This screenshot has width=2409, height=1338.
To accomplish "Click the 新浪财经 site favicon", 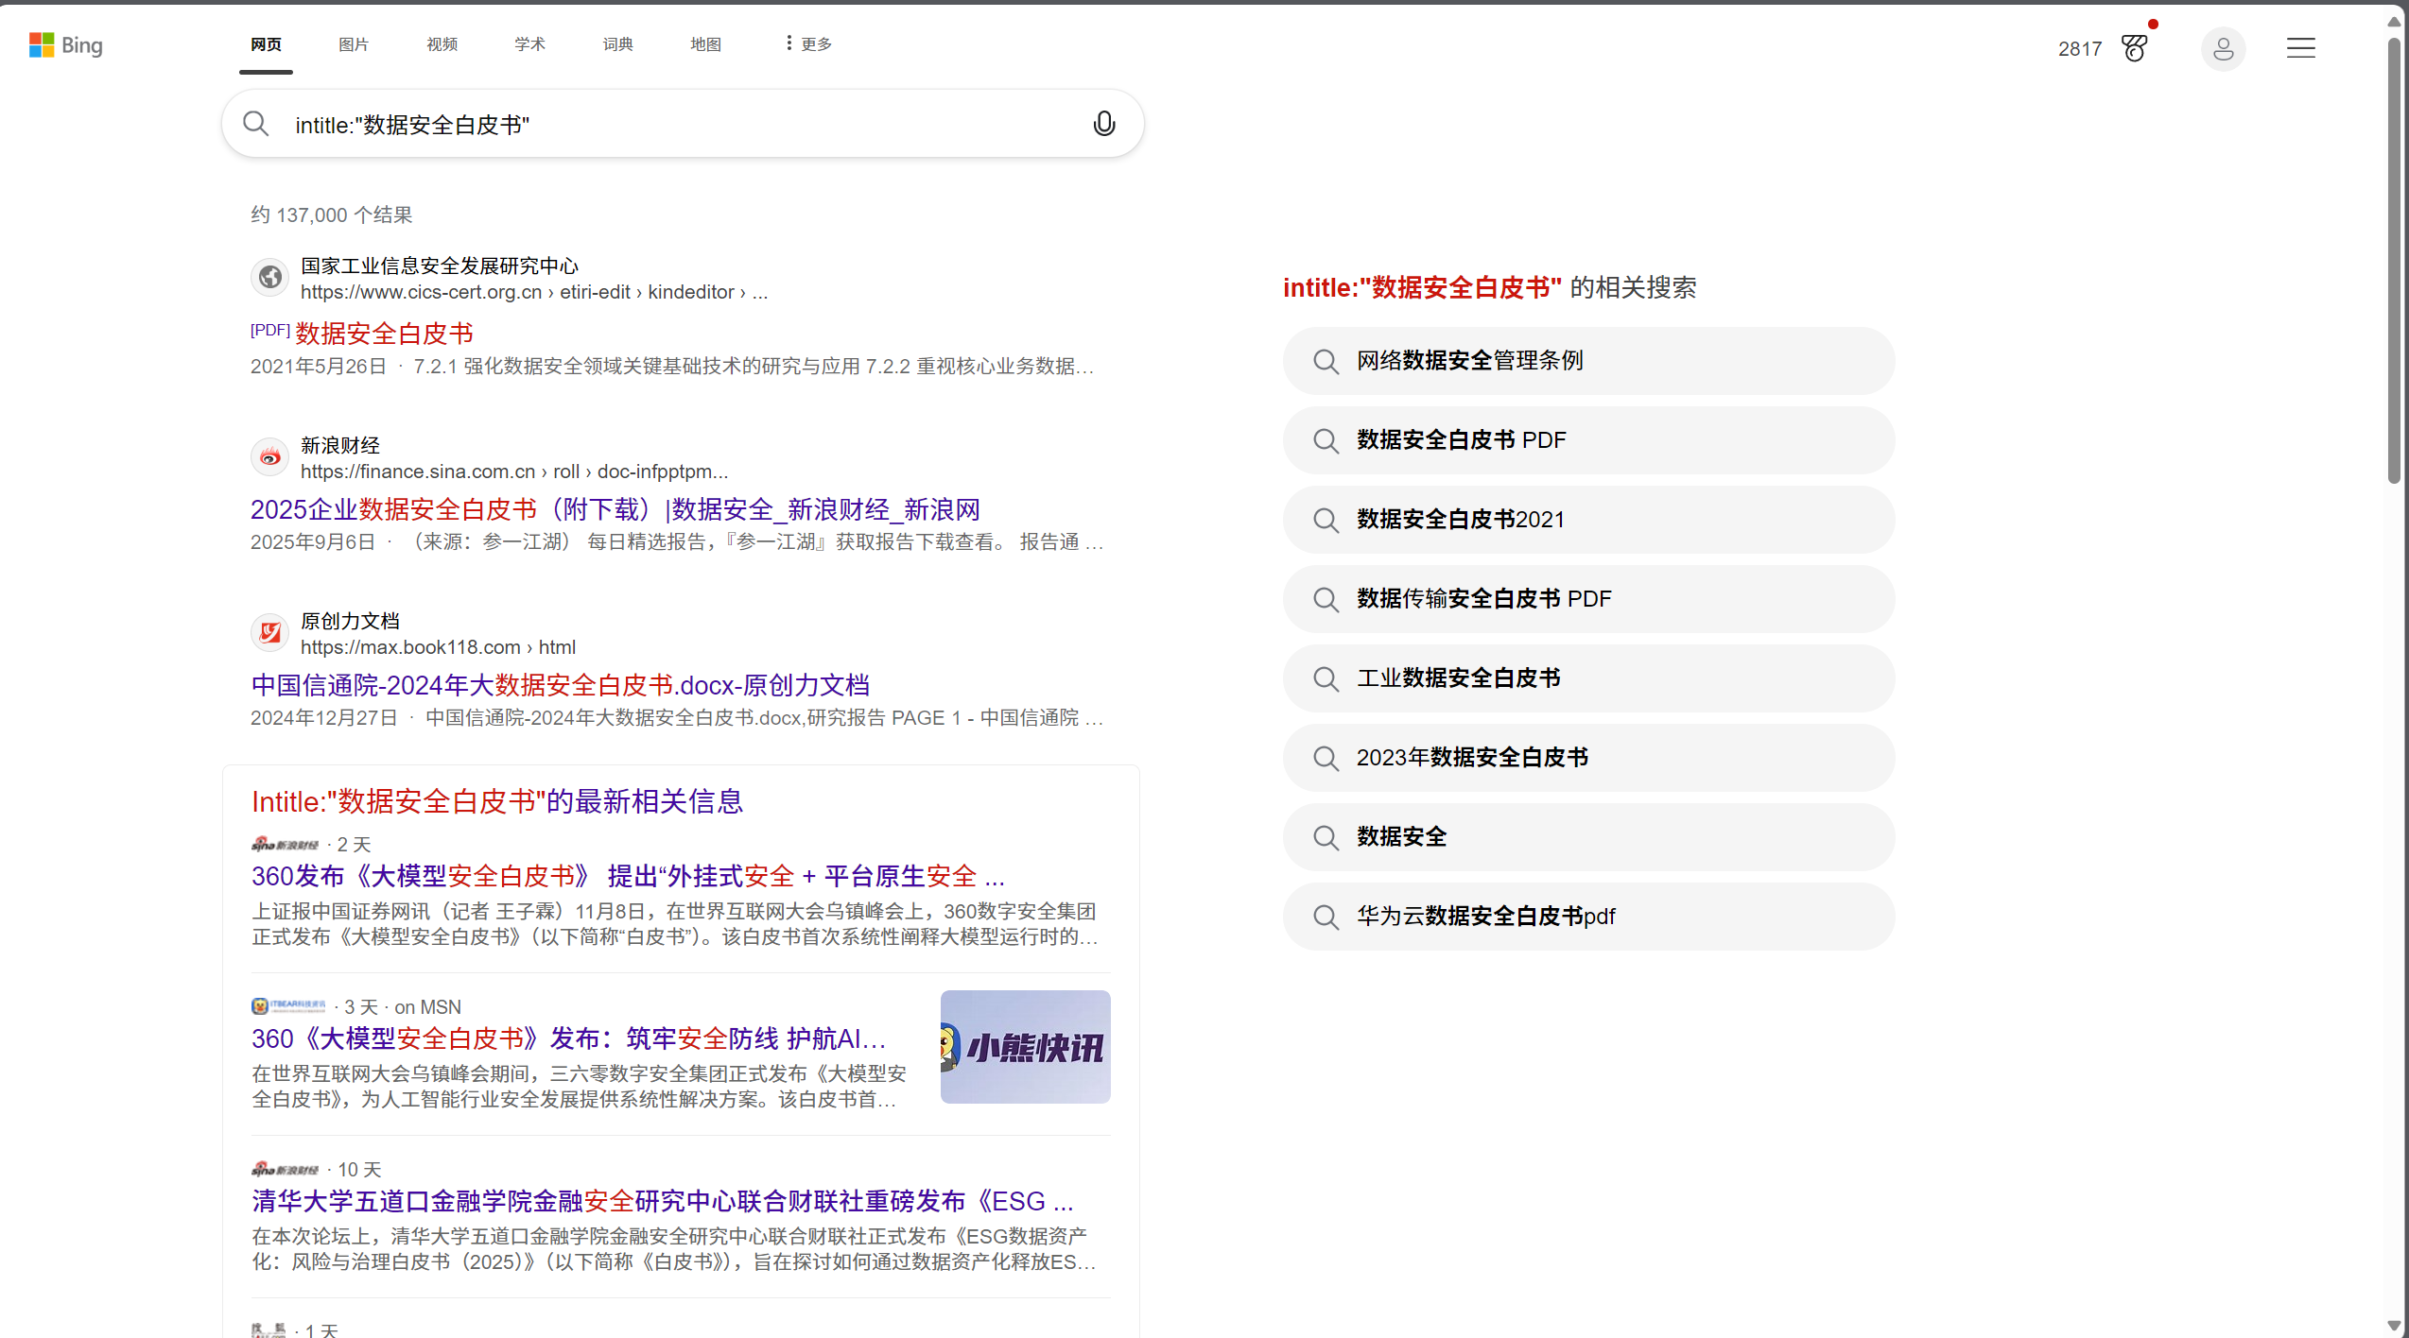I will coord(269,456).
